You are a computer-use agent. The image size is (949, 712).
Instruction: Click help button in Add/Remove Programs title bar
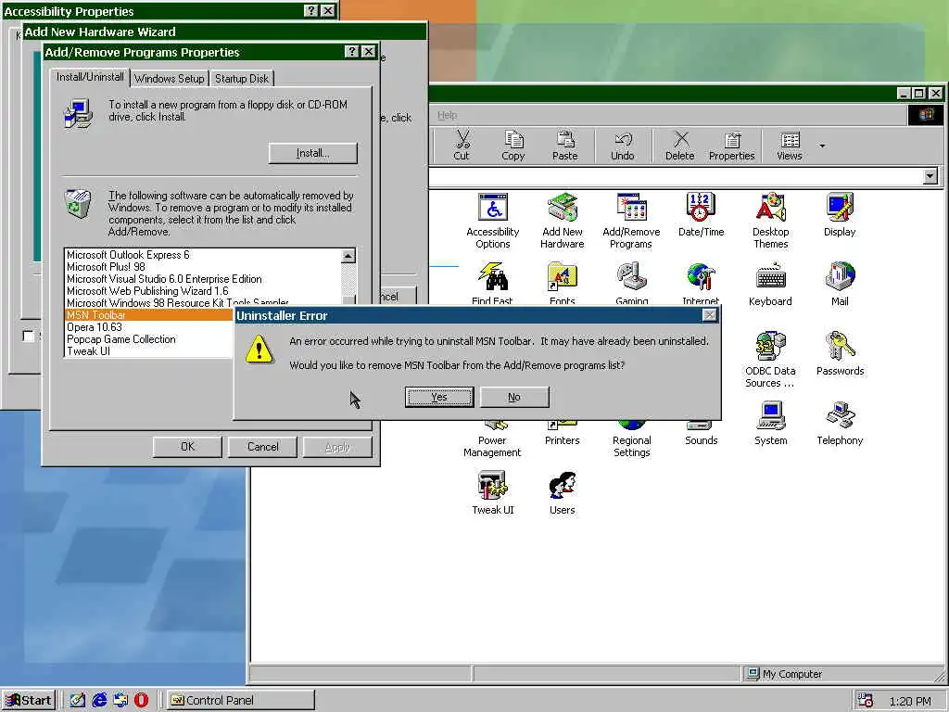click(x=351, y=52)
